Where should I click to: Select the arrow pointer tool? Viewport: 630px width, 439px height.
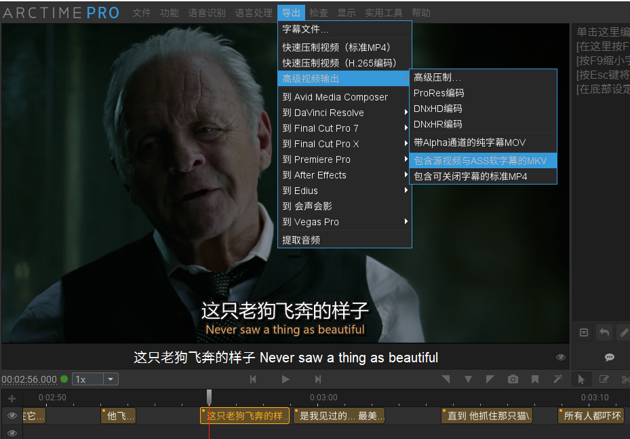pyautogui.click(x=581, y=379)
